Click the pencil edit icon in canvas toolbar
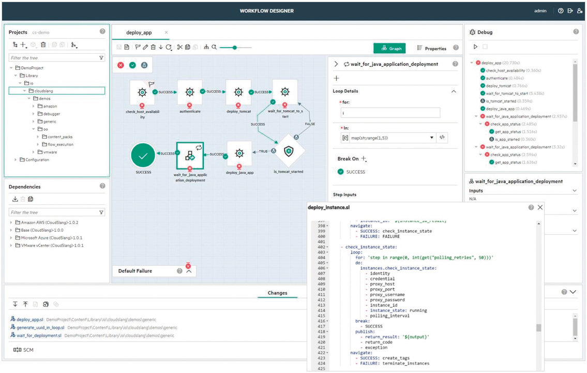Viewport: 587px width, 373px height. click(145, 48)
